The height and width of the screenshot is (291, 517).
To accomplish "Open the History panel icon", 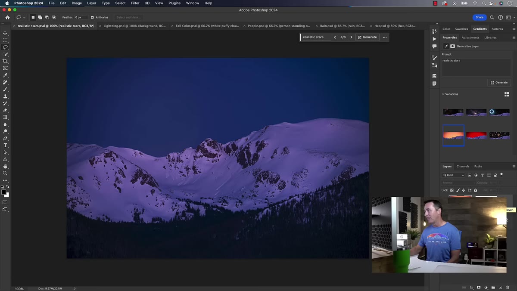I will (434, 31).
